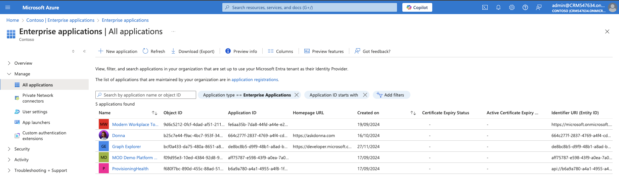Click the Refresh icon in the toolbar

(145, 51)
